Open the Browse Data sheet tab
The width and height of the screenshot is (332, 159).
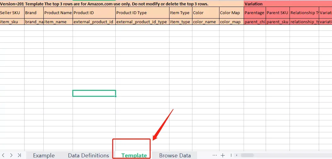point(175,156)
